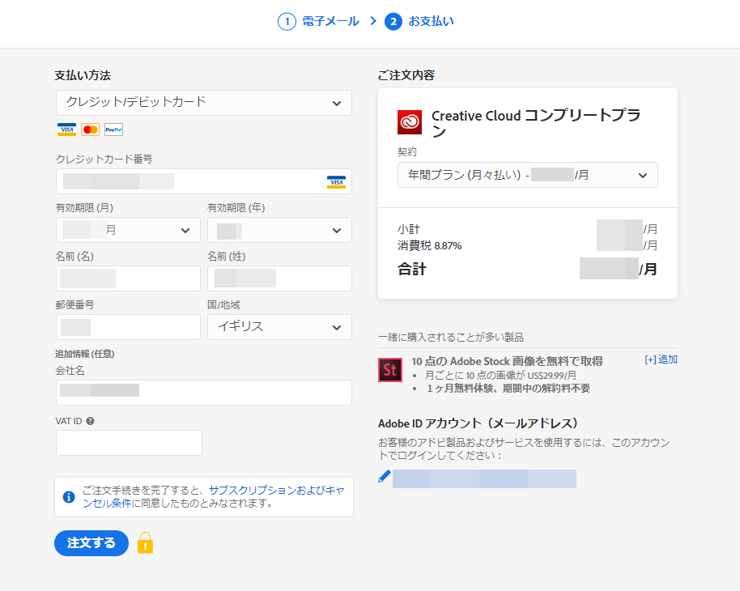Open the クレジット/デビットカード payment method dropdown
The width and height of the screenshot is (740, 591).
coord(204,103)
